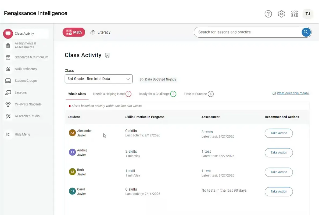Open the 'What does this mean?' link
The width and height of the screenshot is (319, 215).
click(293, 93)
